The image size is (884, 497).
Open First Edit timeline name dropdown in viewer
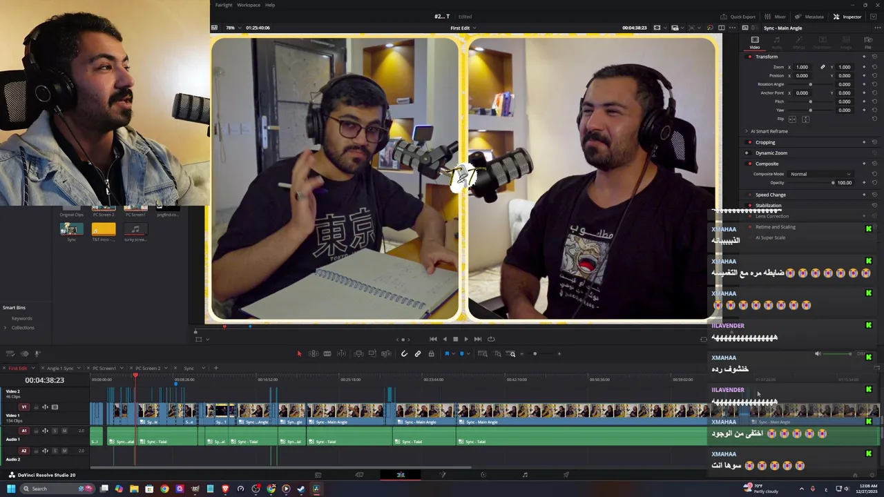pos(463,28)
